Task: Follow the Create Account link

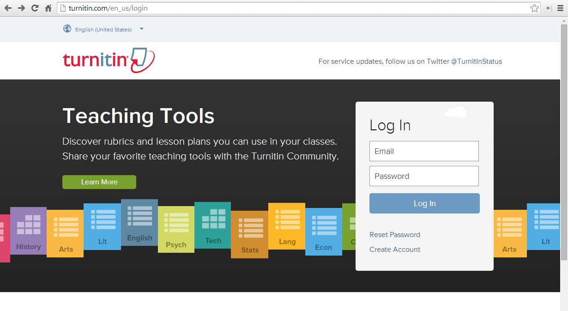Action: click(x=395, y=250)
